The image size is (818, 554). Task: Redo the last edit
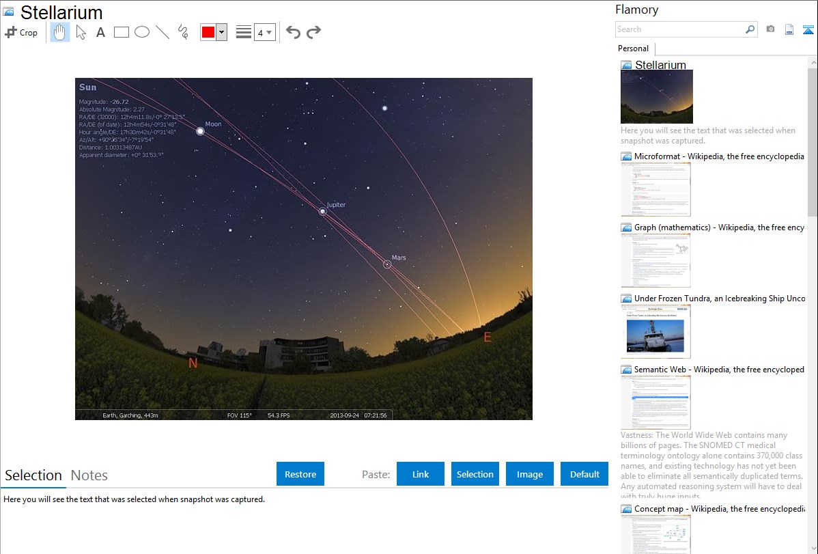(313, 32)
